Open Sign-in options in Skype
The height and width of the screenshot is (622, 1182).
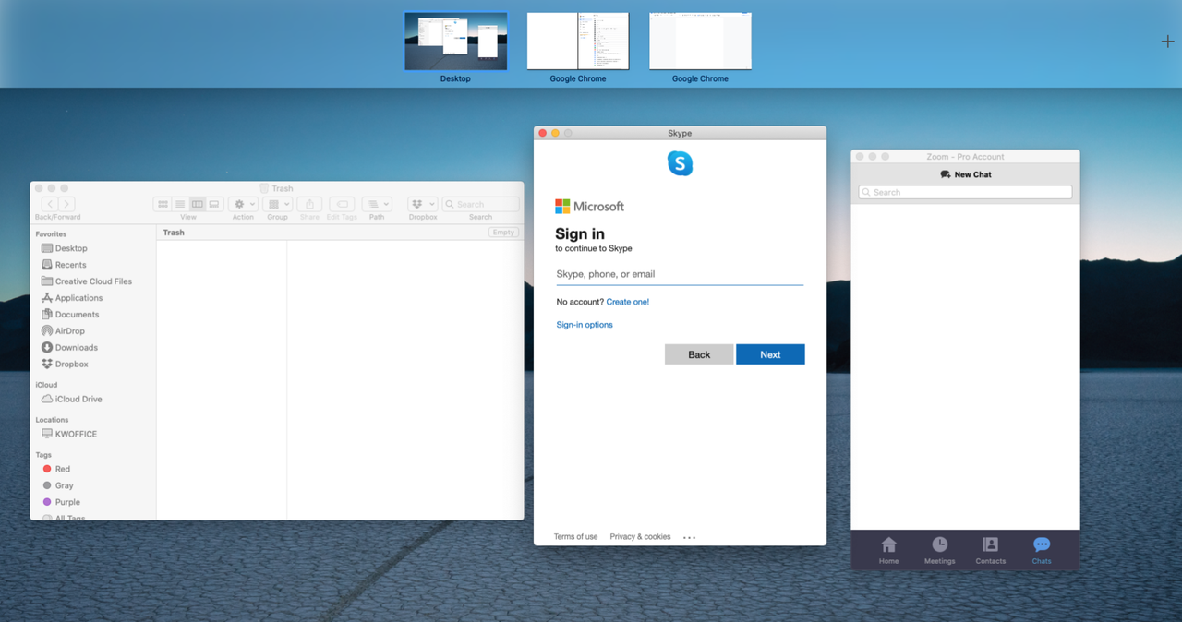pos(585,325)
